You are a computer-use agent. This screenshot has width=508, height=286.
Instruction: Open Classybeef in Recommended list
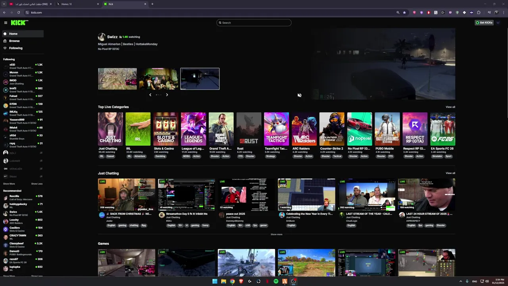pos(22,245)
